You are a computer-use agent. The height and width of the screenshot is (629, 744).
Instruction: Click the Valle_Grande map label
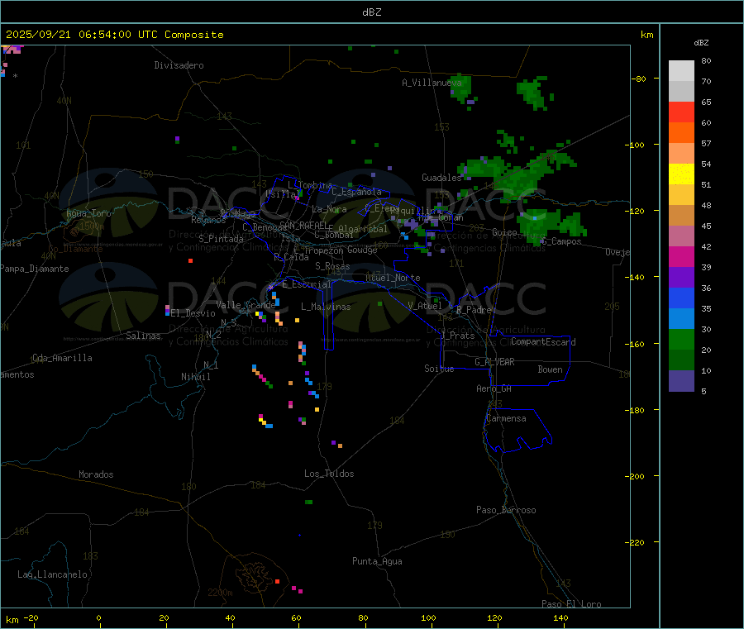click(x=246, y=305)
